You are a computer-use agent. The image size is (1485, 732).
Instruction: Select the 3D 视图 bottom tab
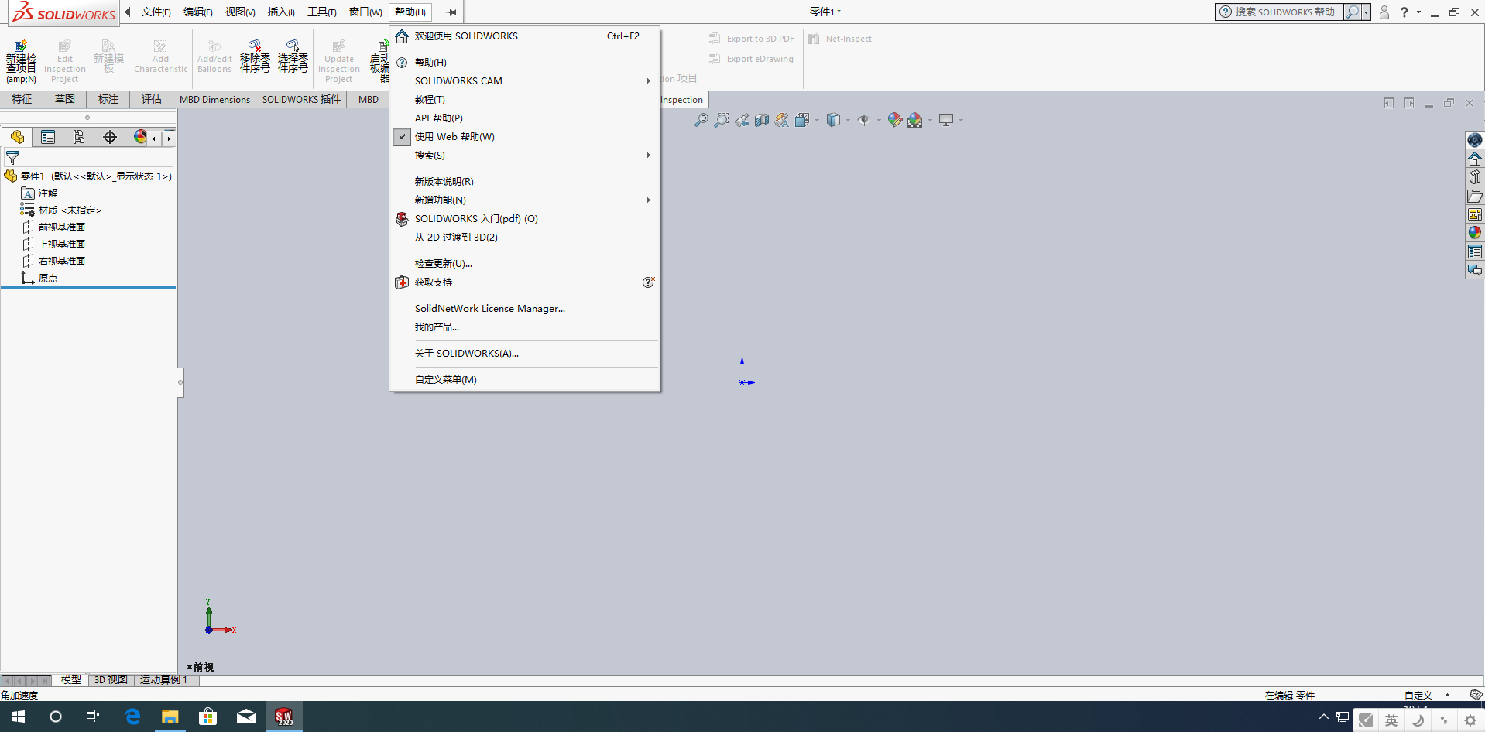point(111,679)
